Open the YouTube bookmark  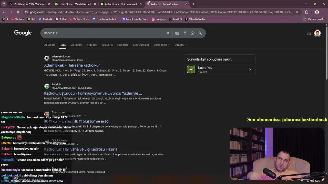click(18, 19)
